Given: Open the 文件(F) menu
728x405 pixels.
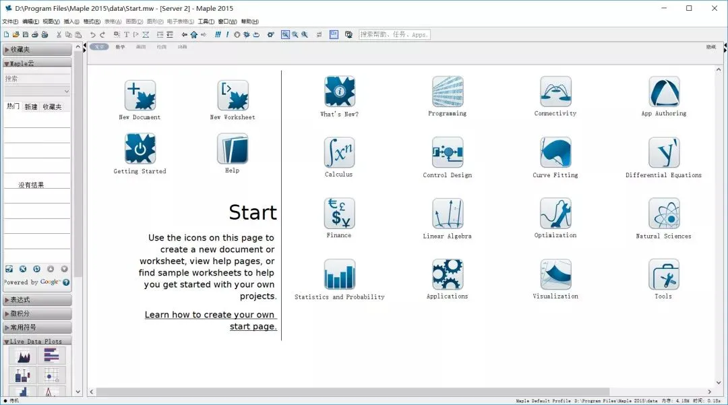Looking at the screenshot, I should point(10,22).
